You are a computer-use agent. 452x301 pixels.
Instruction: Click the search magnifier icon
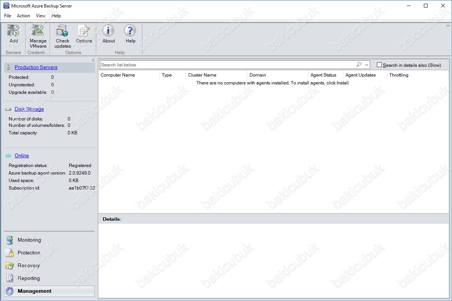tap(359, 65)
